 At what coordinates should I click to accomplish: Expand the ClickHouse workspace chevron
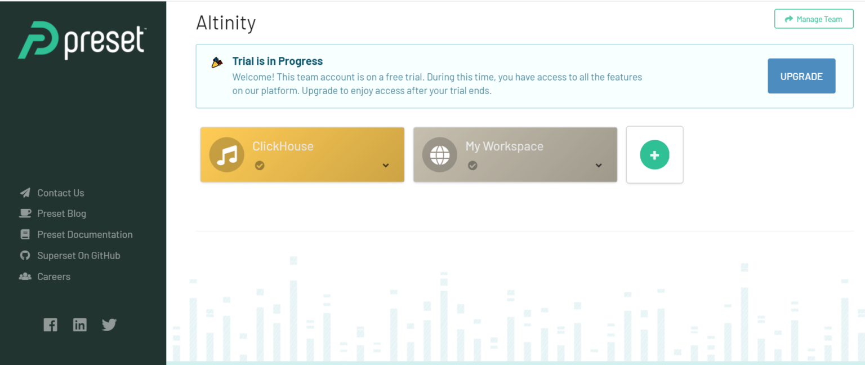point(386,166)
